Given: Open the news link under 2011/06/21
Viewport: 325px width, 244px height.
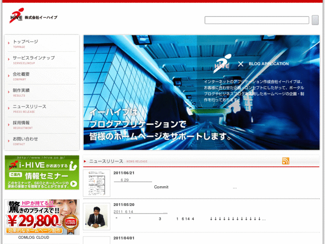Looking at the screenshot, I should tap(133, 180).
